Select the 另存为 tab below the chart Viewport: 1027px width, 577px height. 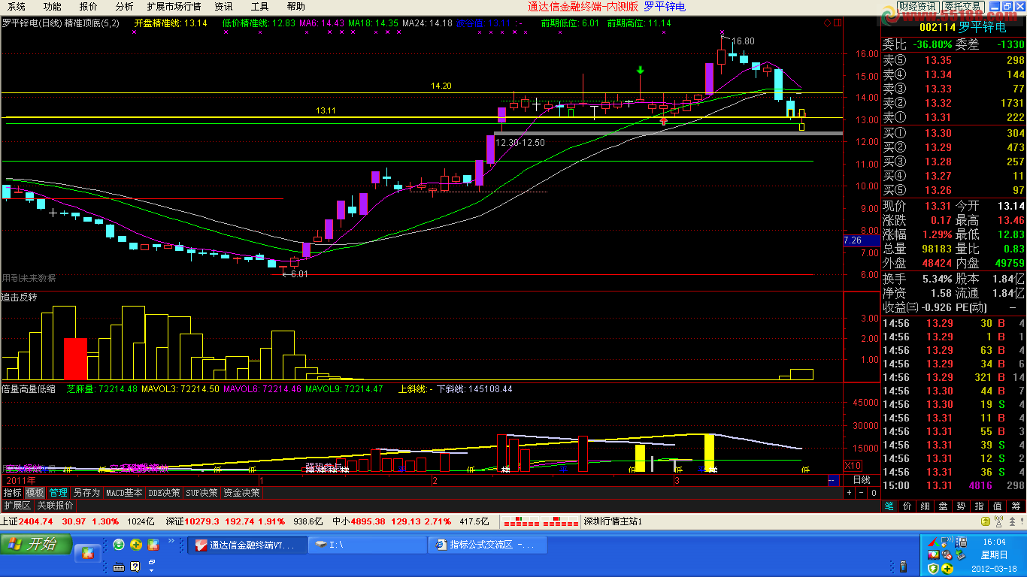[86, 493]
